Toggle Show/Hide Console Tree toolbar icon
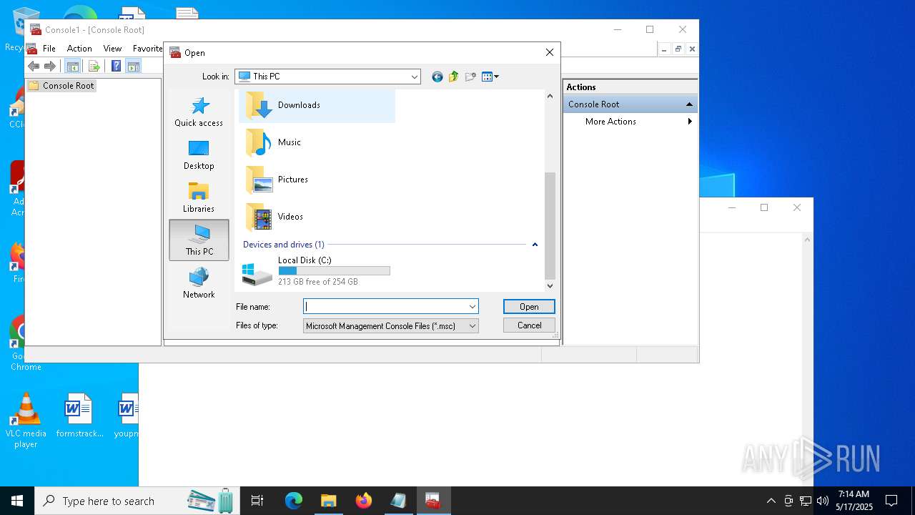 [72, 67]
